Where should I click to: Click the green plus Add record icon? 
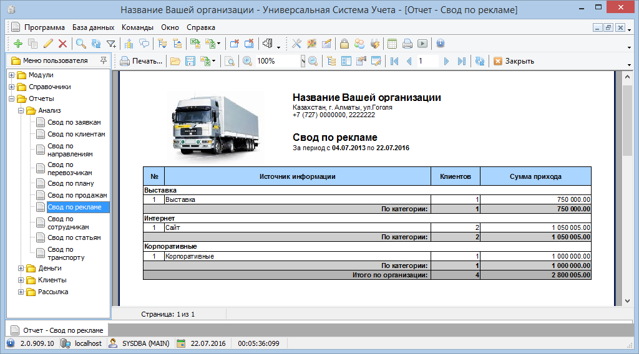pos(17,44)
